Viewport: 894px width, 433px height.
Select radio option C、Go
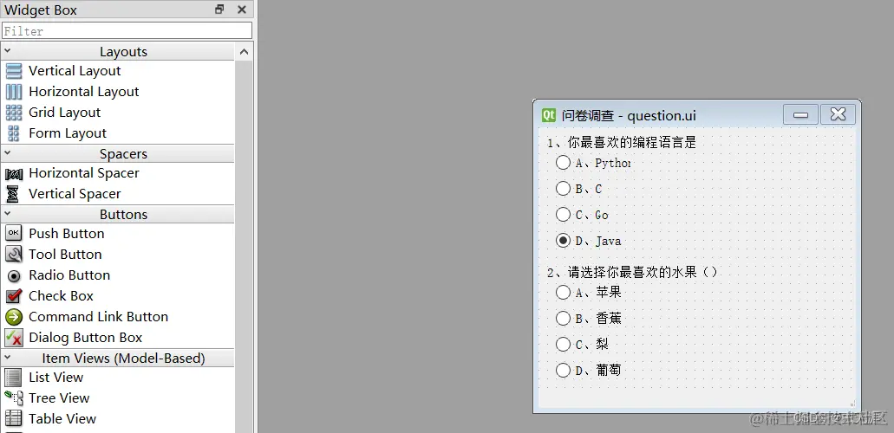pyautogui.click(x=582, y=215)
